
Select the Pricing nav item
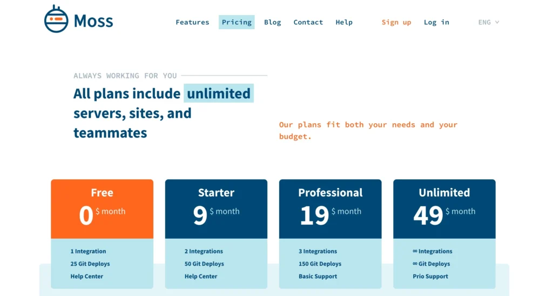click(x=237, y=22)
